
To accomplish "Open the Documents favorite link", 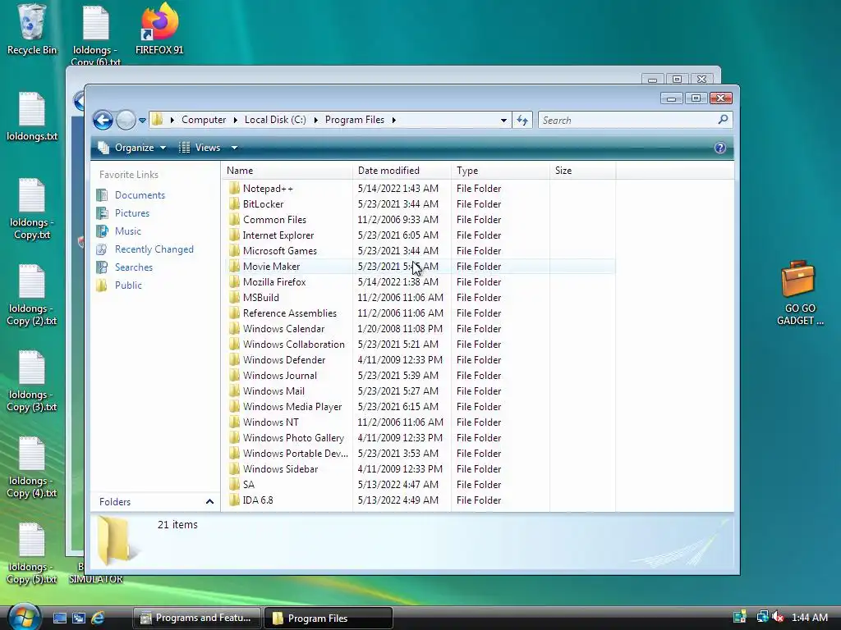I will click(x=140, y=195).
